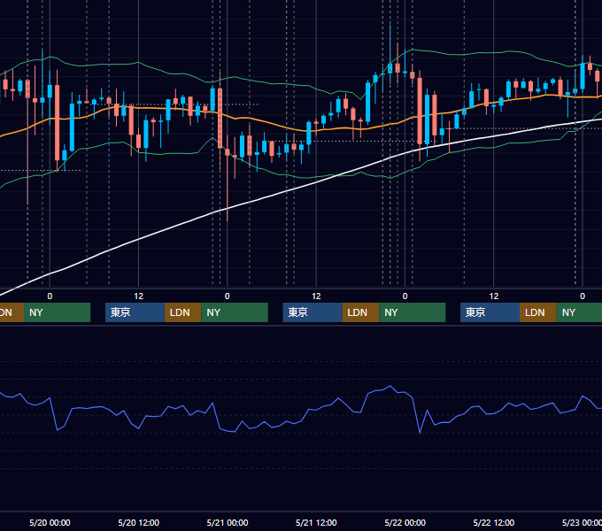Click the NY session bar following 5/21 LDN
Screen dimensions: 602x531
413,312
